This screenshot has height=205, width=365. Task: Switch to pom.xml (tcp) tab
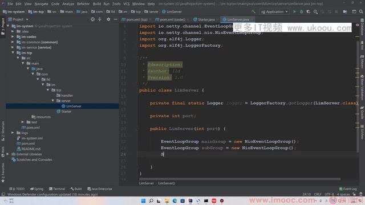tap(135, 19)
